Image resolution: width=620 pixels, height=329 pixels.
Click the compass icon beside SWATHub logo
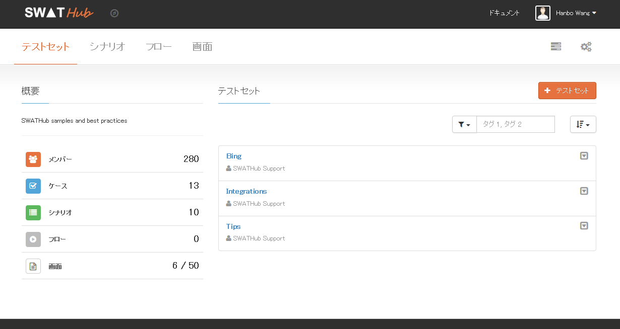(114, 14)
